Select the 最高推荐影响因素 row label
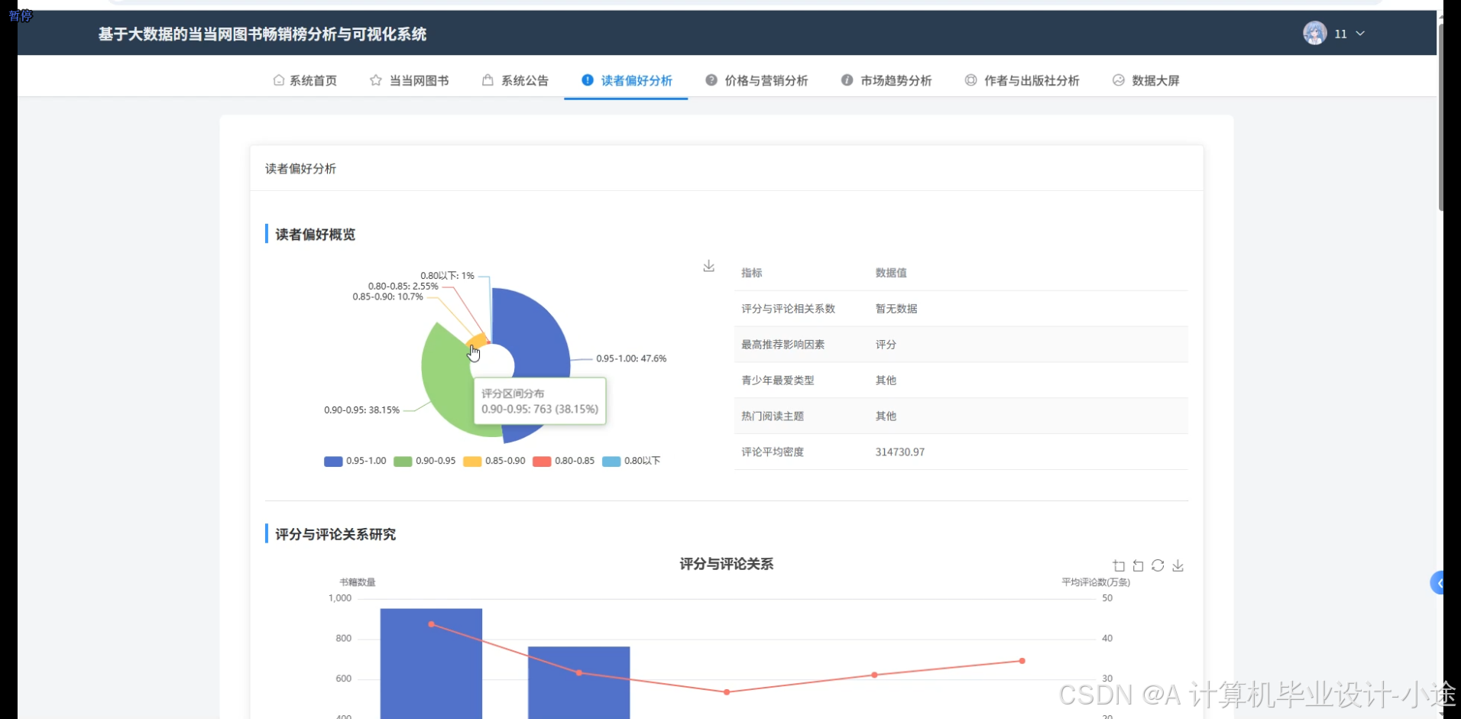 coord(782,345)
